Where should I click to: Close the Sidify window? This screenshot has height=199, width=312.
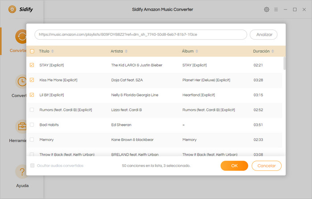[304, 9]
